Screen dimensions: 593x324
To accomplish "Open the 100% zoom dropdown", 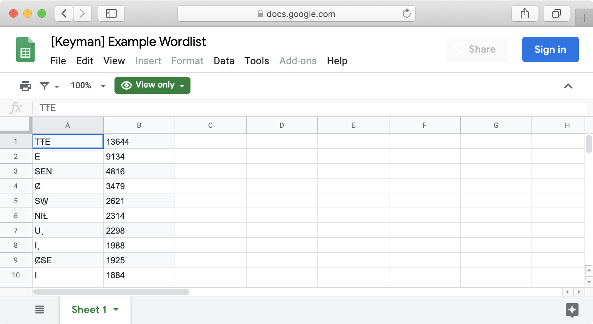I will point(88,85).
